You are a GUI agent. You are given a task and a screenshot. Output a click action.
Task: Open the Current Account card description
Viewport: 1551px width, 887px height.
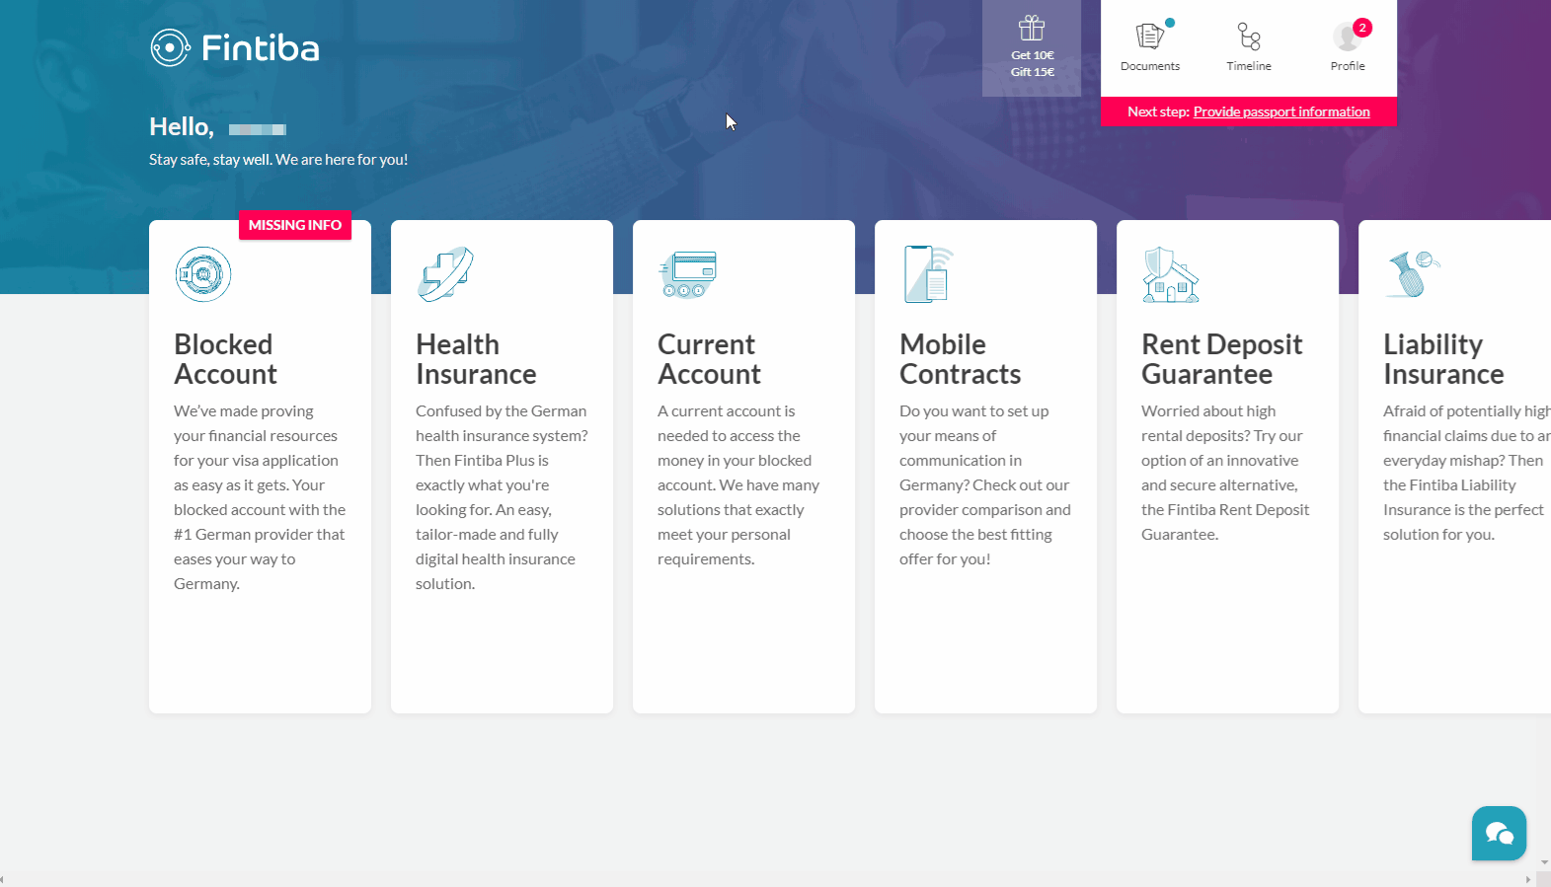[738, 484]
